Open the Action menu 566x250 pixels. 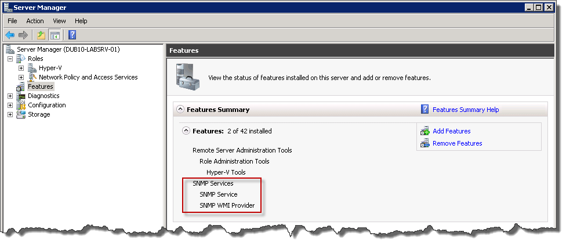35,21
